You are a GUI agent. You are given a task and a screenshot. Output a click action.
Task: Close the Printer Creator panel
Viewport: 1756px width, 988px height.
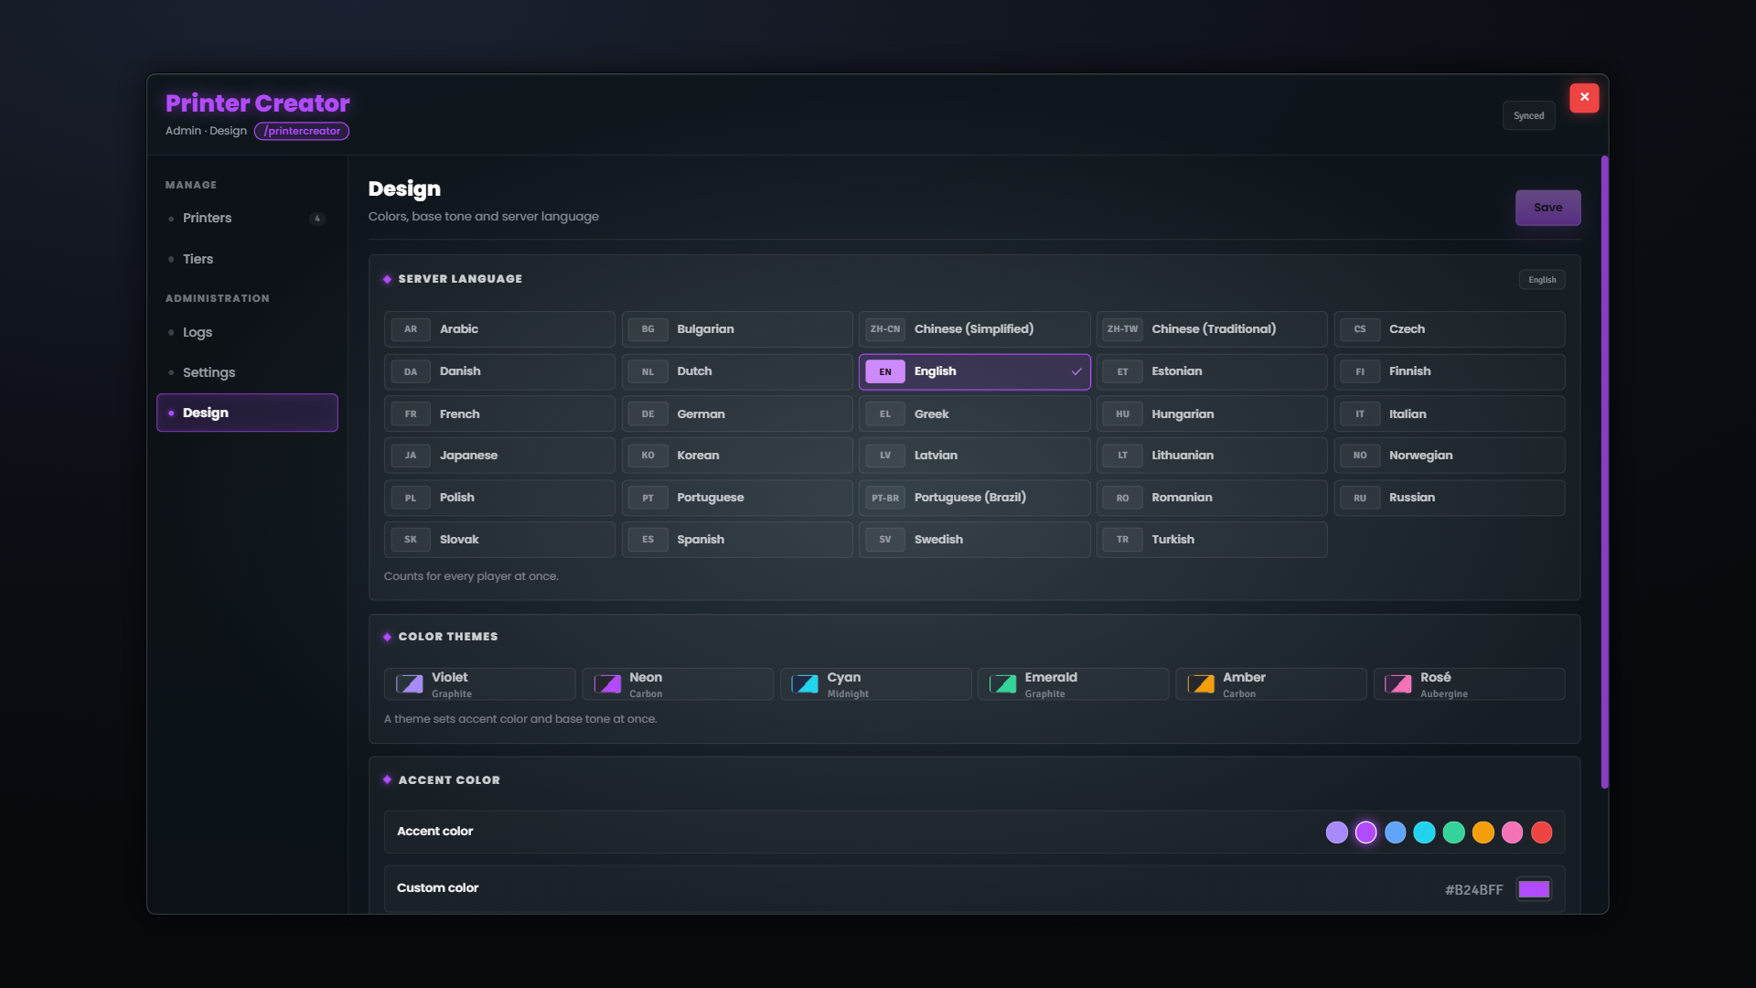point(1584,98)
